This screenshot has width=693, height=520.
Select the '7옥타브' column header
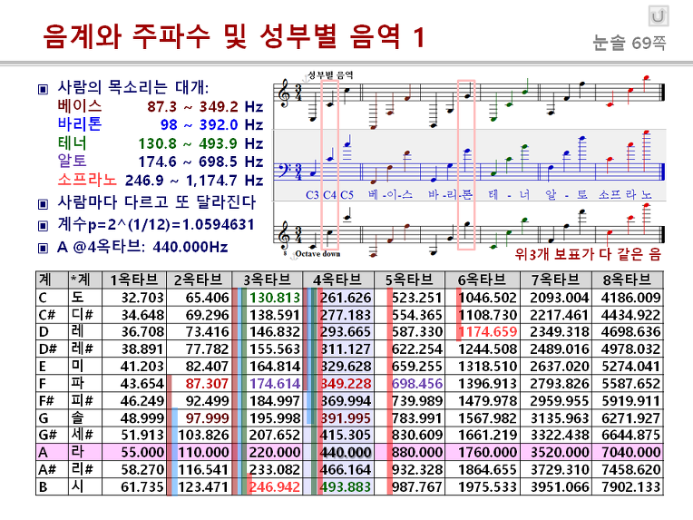(555, 280)
